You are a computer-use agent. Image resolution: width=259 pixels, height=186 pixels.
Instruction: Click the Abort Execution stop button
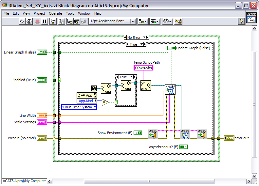coord(37,22)
